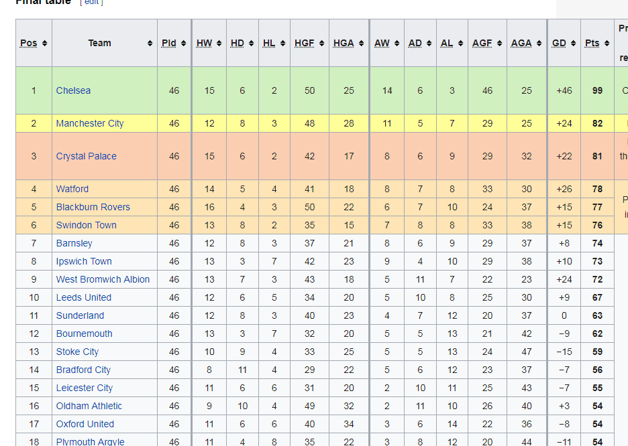Open the Stoke City link
This screenshot has height=446, width=628.
[x=77, y=352]
